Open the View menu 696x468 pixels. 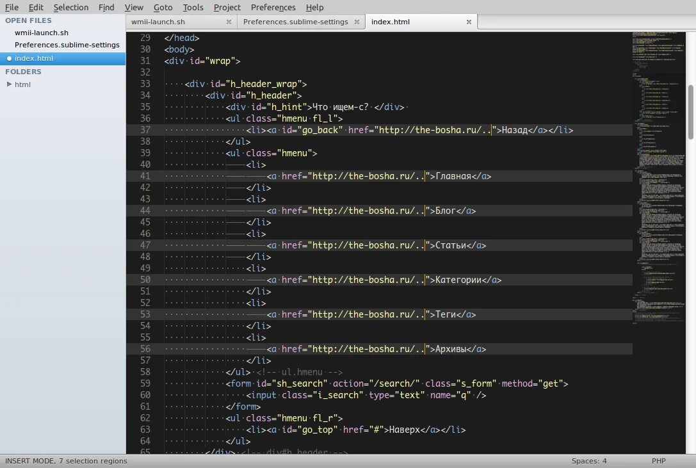coord(134,7)
